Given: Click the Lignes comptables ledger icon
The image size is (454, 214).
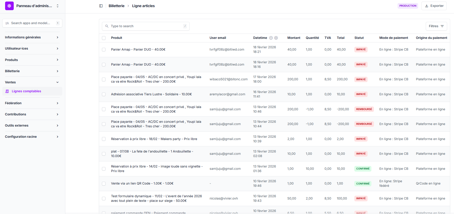Looking at the screenshot, I should pyautogui.click(x=7, y=91).
